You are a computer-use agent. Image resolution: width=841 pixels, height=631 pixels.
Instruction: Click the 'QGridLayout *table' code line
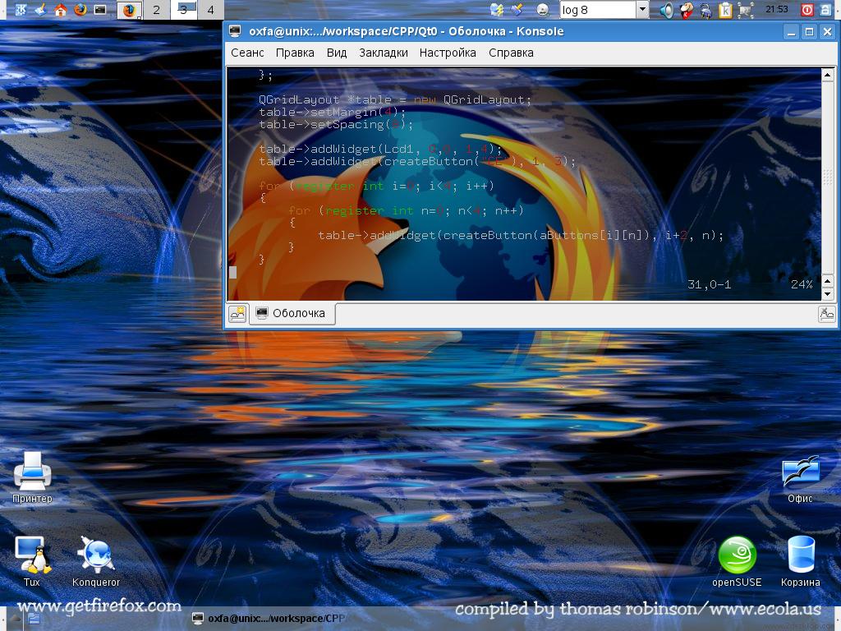click(395, 99)
